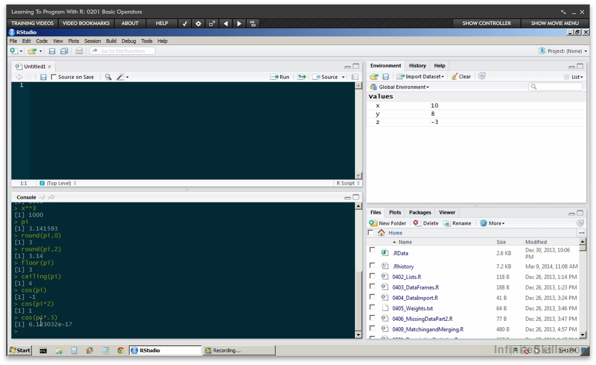Select the 0402_Lists.R file checkbox

coord(372,276)
